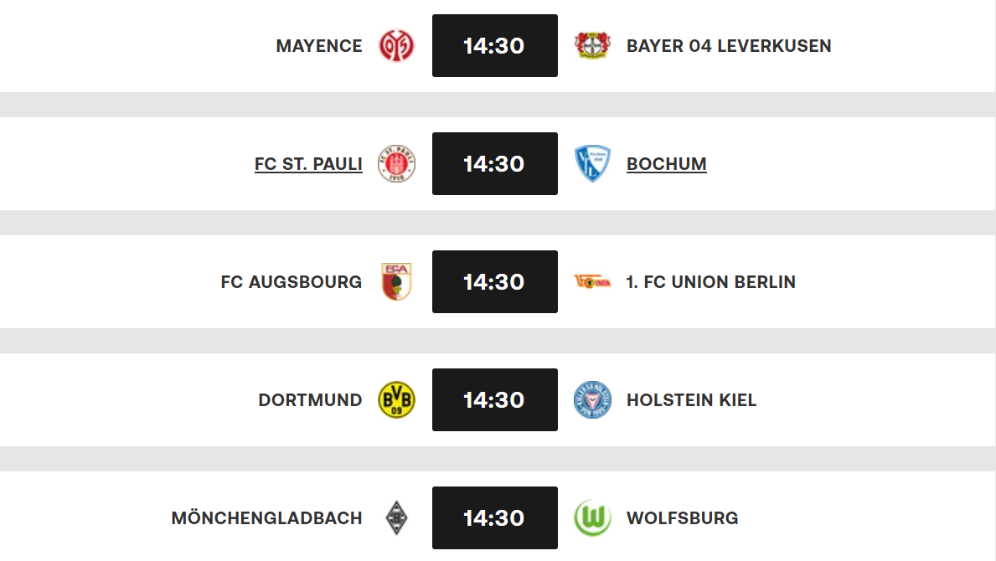996x561 pixels.
Task: Open the FC ST. PAULI team page link
Action: pos(307,164)
